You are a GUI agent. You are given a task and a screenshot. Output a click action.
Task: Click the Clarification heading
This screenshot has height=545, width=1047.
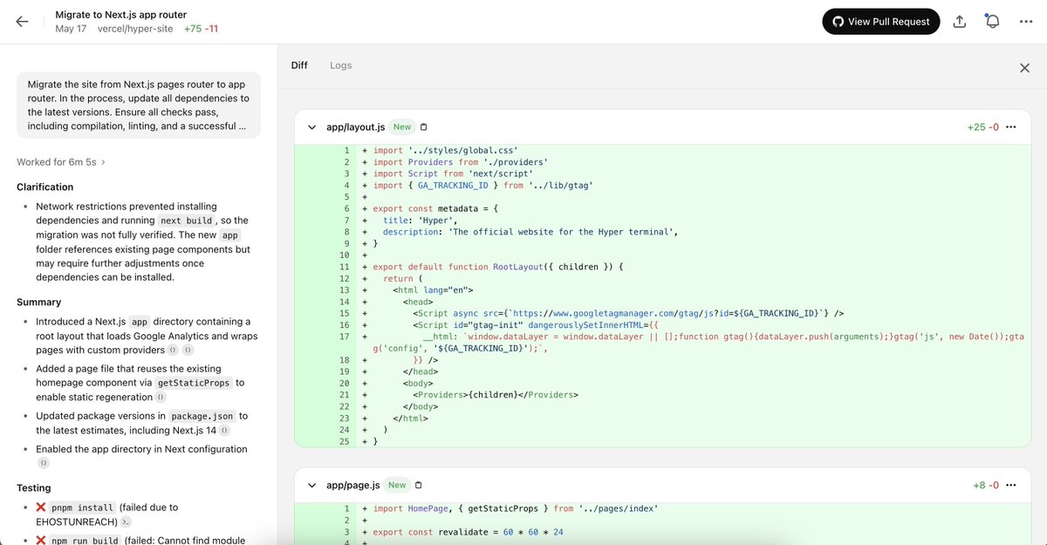[x=45, y=187]
